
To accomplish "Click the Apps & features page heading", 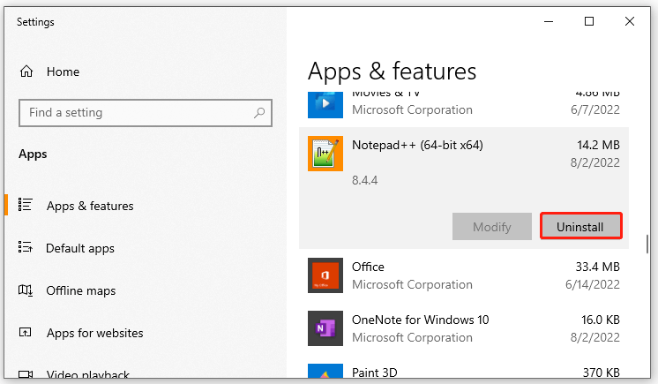I will tap(392, 72).
